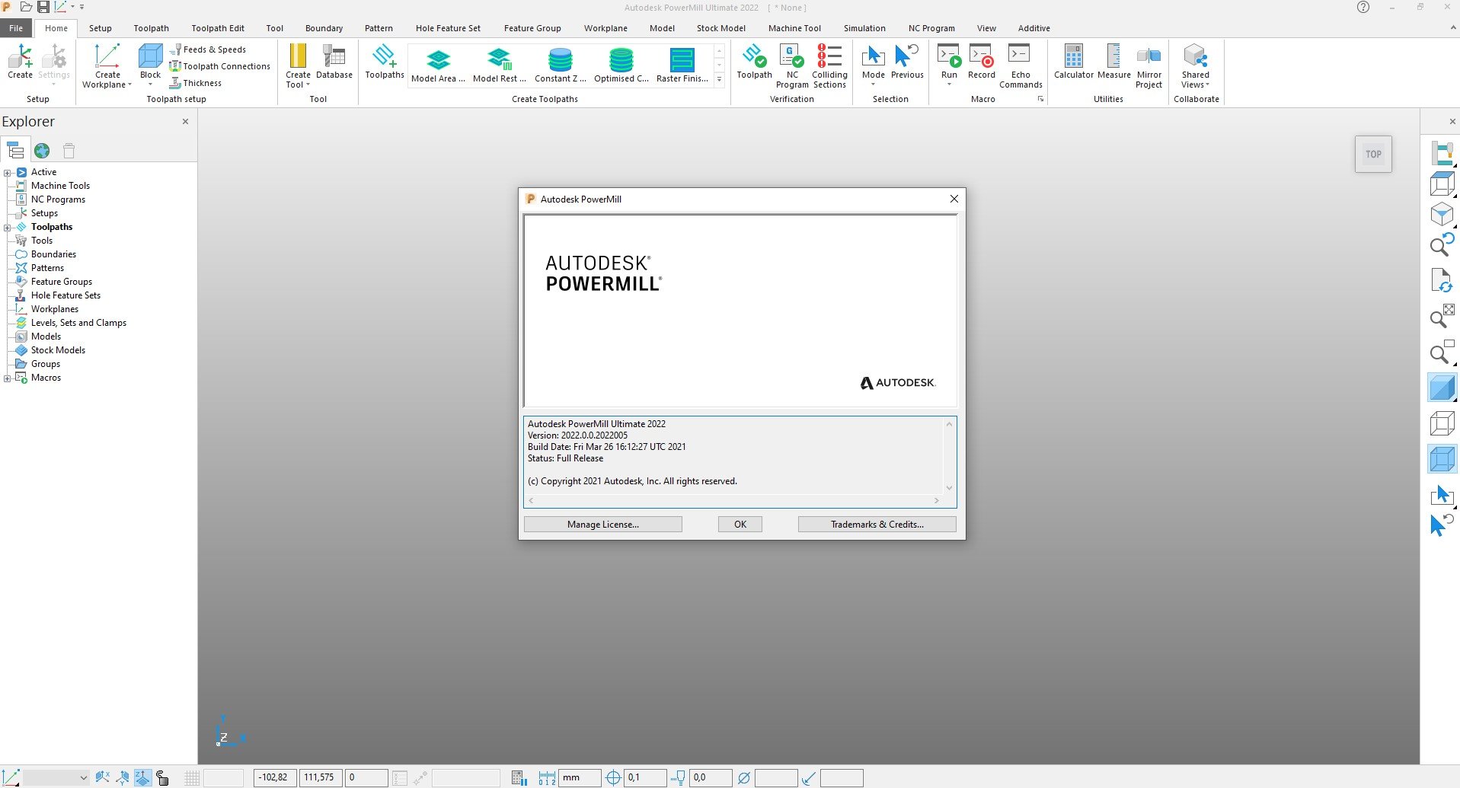Toggle the X-axis lock in status bar
This screenshot has height=788, width=1460.
point(102,777)
